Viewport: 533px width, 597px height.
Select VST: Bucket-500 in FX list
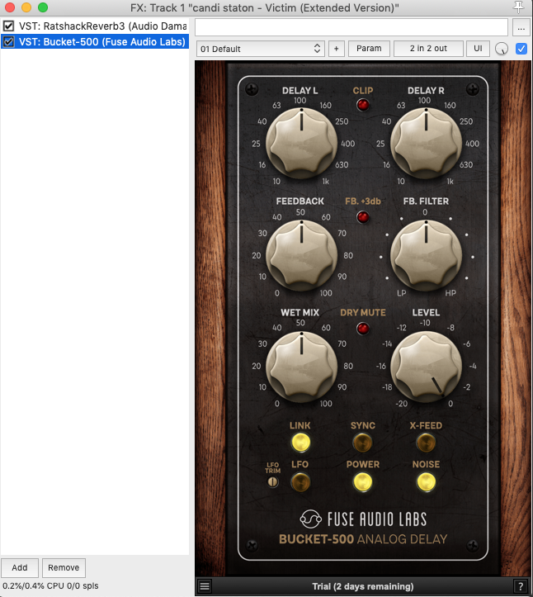point(95,41)
